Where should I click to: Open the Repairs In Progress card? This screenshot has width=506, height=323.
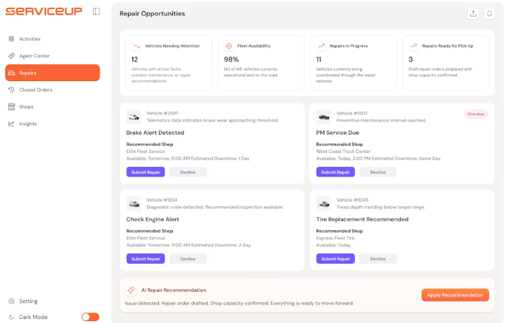point(354,63)
